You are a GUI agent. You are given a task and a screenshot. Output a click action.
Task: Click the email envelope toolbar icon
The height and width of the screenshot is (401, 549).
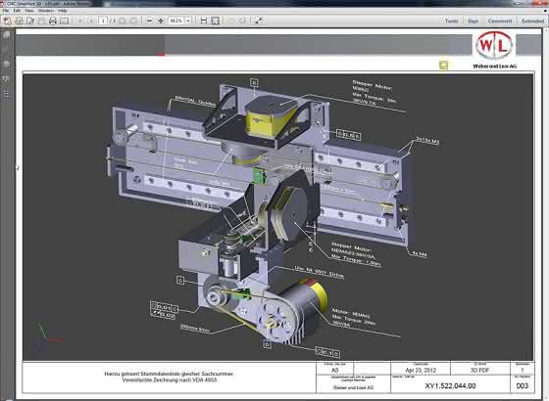coord(65,21)
